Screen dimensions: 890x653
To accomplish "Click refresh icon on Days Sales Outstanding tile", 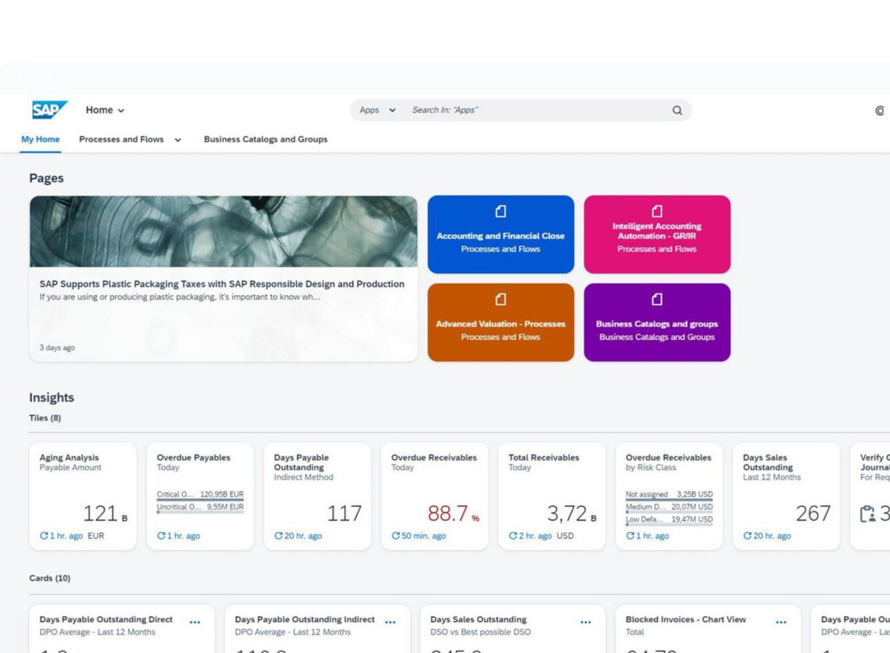I will tap(747, 535).
